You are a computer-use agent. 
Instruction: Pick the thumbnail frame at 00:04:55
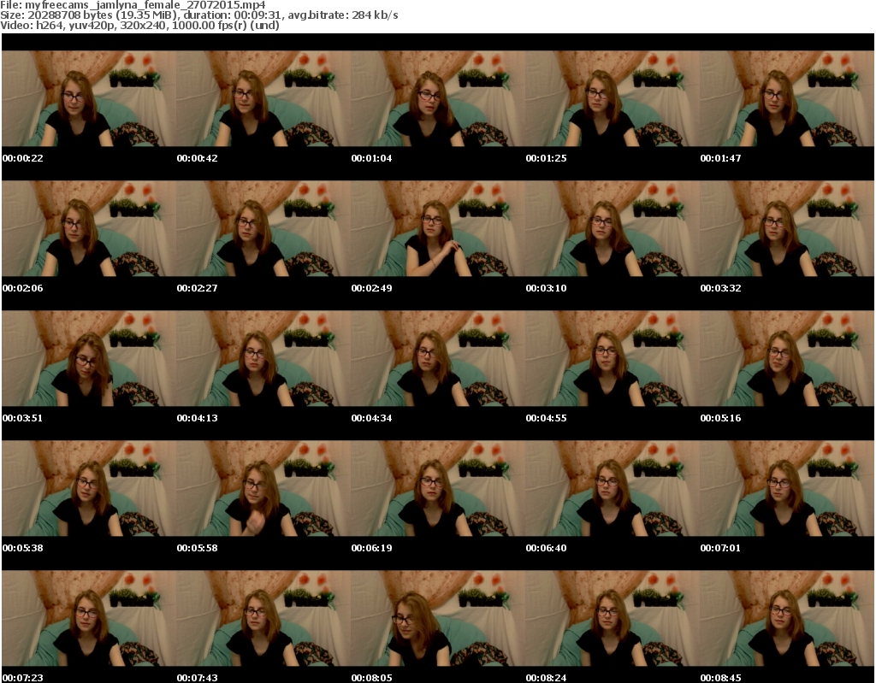613,358
